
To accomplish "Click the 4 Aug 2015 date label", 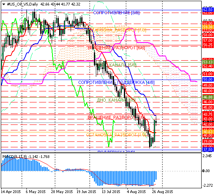I will 136,192.
